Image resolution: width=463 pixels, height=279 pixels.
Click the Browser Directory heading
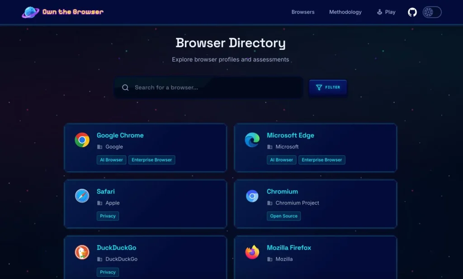231,43
